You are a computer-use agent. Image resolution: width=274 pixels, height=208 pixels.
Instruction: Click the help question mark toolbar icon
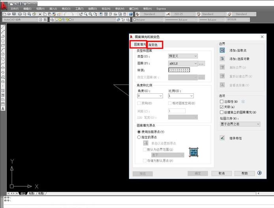(131, 14)
